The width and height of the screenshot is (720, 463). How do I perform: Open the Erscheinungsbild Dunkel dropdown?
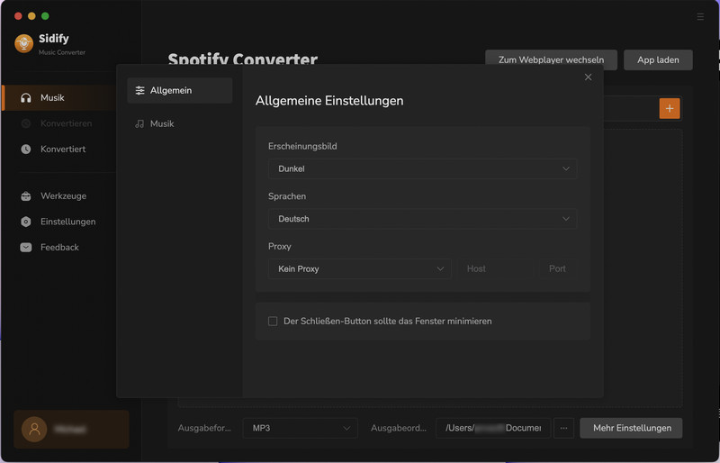pos(422,168)
